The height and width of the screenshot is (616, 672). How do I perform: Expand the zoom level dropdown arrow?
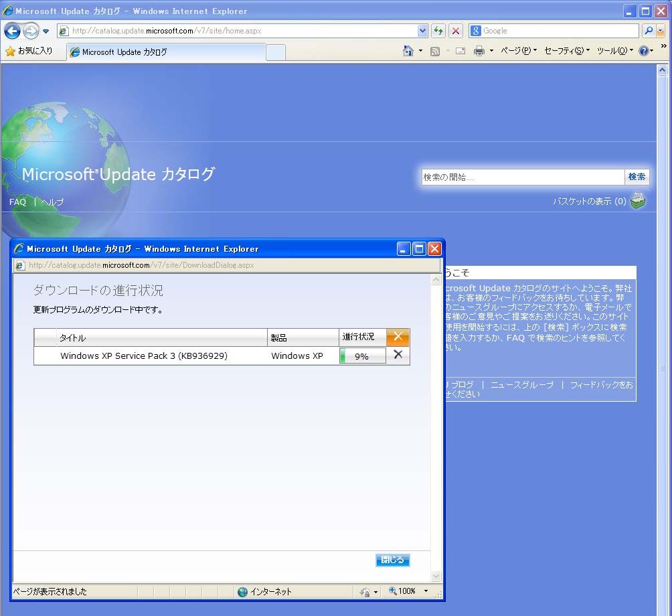point(426,591)
